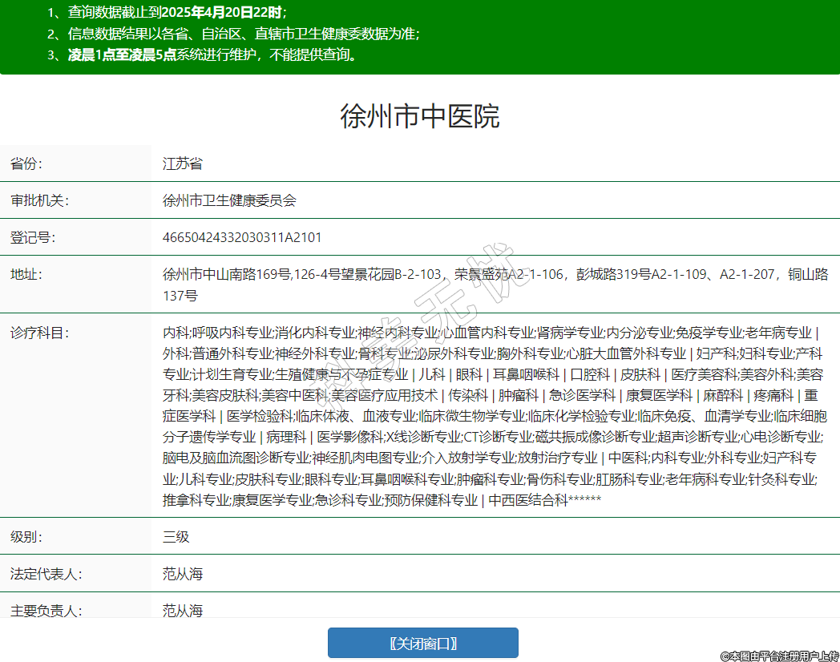Click the hospital level value 三级
The height and width of the screenshot is (662, 840).
(x=176, y=536)
